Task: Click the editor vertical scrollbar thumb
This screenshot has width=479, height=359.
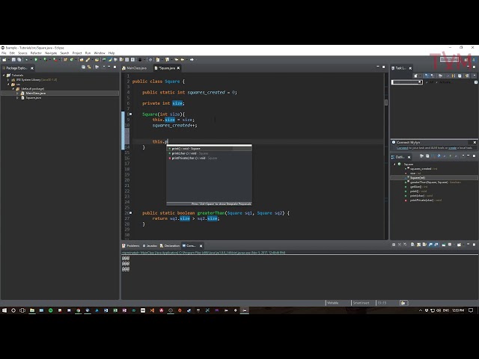Action: click(x=386, y=102)
